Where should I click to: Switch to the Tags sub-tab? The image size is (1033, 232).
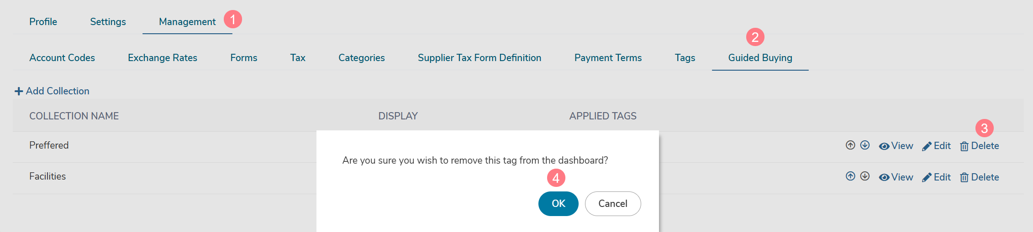pyautogui.click(x=685, y=58)
